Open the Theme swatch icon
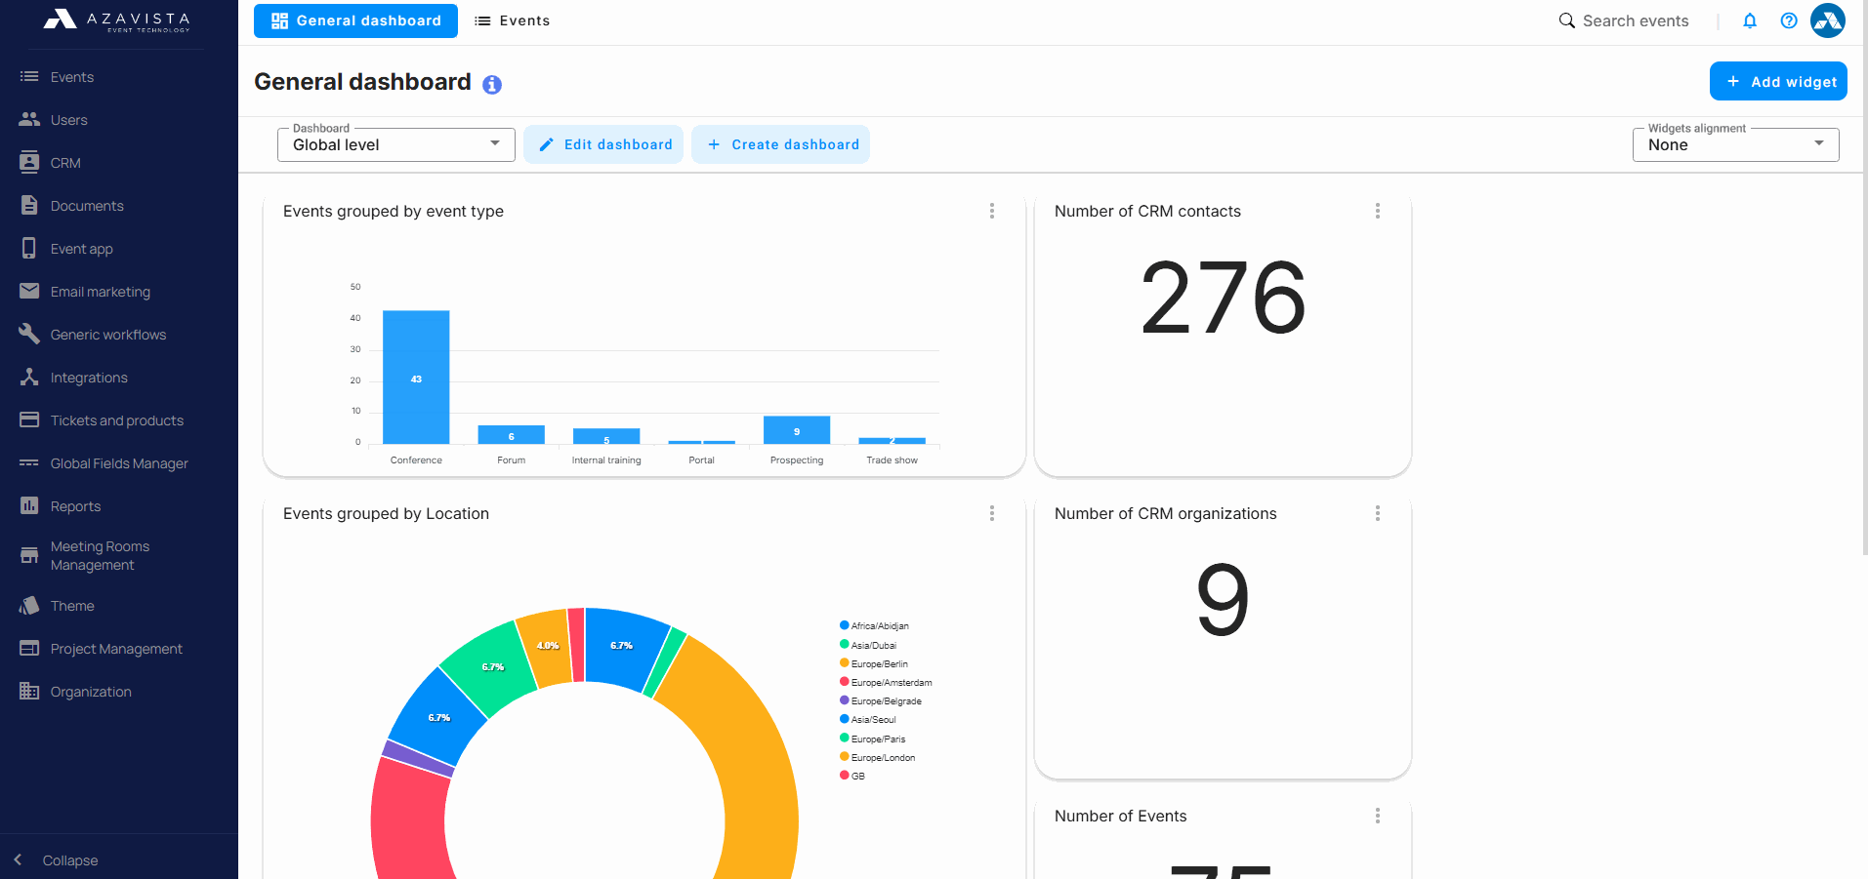1868x879 pixels. point(29,605)
